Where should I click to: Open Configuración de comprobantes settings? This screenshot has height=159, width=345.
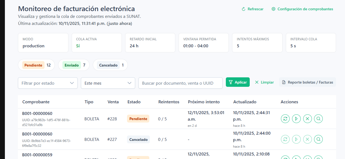click(x=302, y=9)
